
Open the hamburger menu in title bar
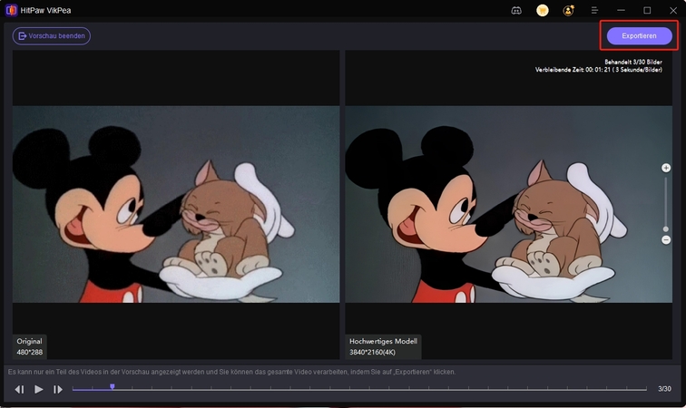point(594,10)
